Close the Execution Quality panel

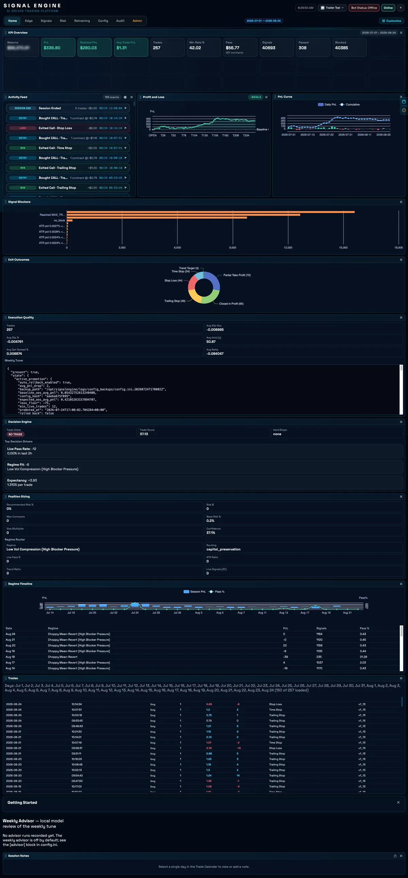click(x=401, y=317)
